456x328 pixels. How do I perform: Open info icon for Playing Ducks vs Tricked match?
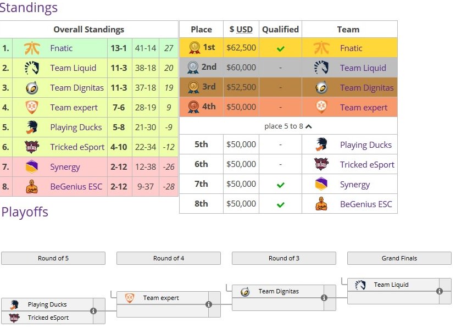point(93,311)
